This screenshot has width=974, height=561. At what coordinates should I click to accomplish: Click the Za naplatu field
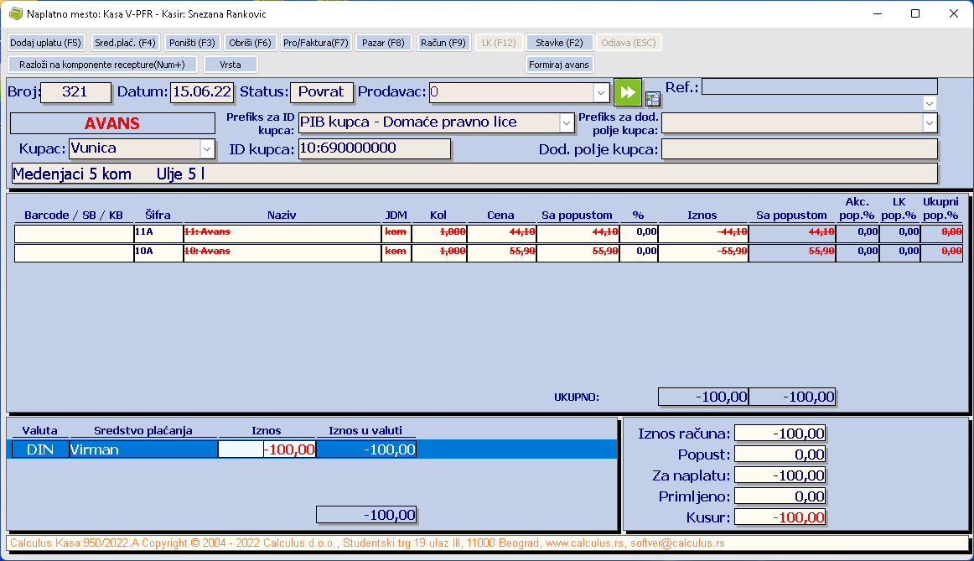(x=780, y=476)
